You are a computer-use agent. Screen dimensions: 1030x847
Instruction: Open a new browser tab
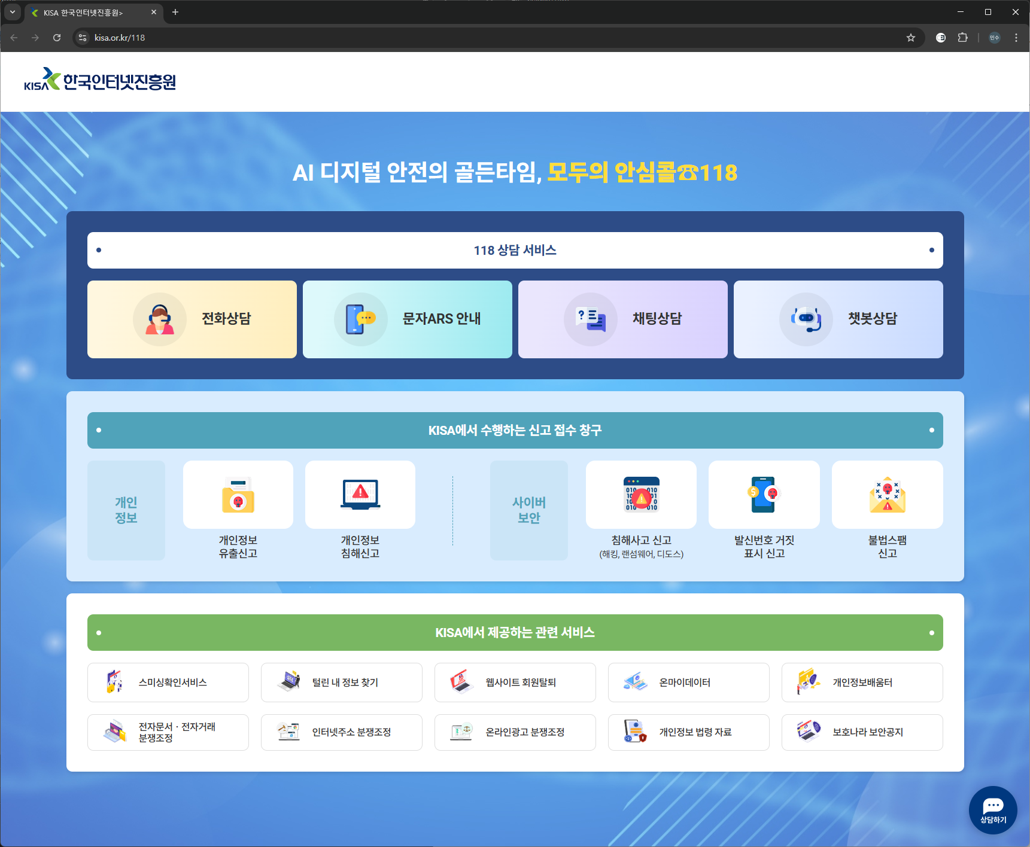point(175,12)
